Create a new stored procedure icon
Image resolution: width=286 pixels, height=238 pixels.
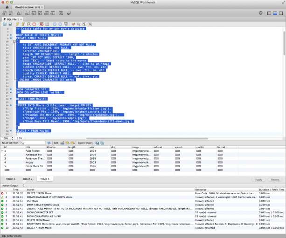46,13
